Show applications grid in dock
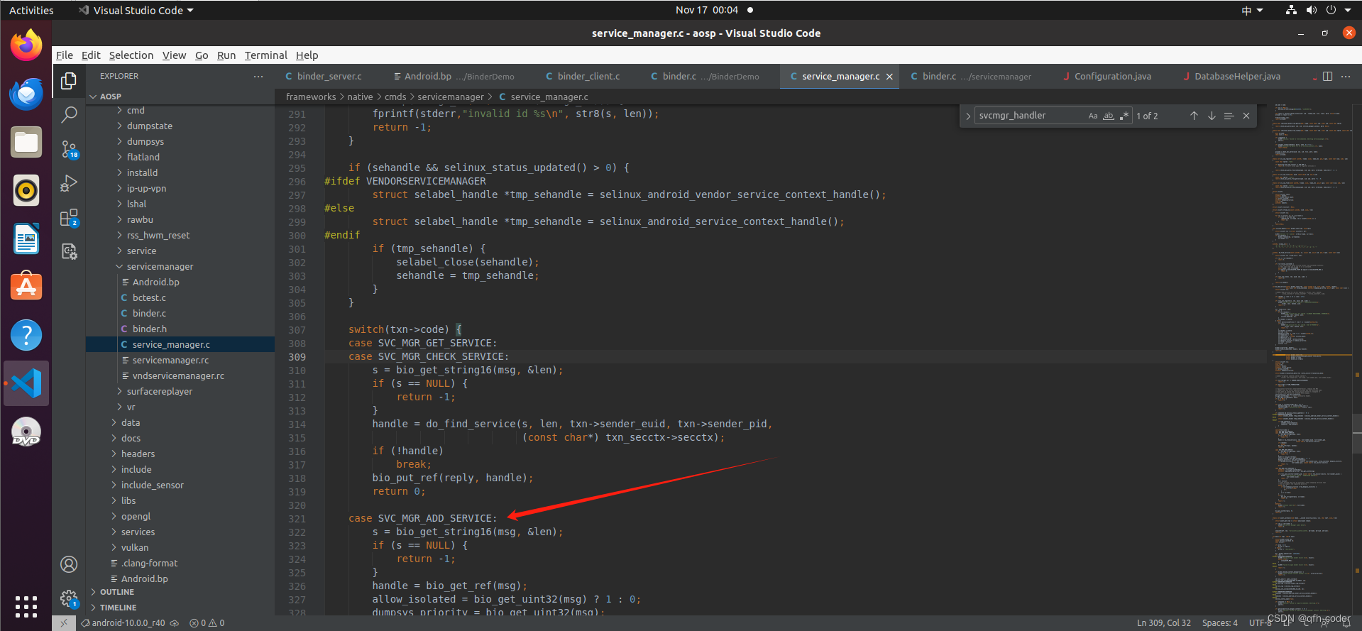This screenshot has height=631, width=1362. click(x=26, y=607)
